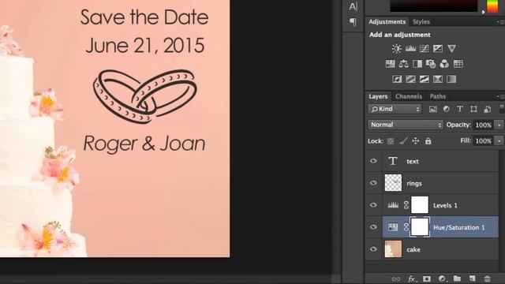505x284 pixels.
Task: Click the cake layer thumbnail
Action: pos(393,249)
